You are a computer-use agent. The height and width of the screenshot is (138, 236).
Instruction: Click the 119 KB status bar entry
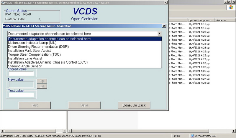point(176,136)
